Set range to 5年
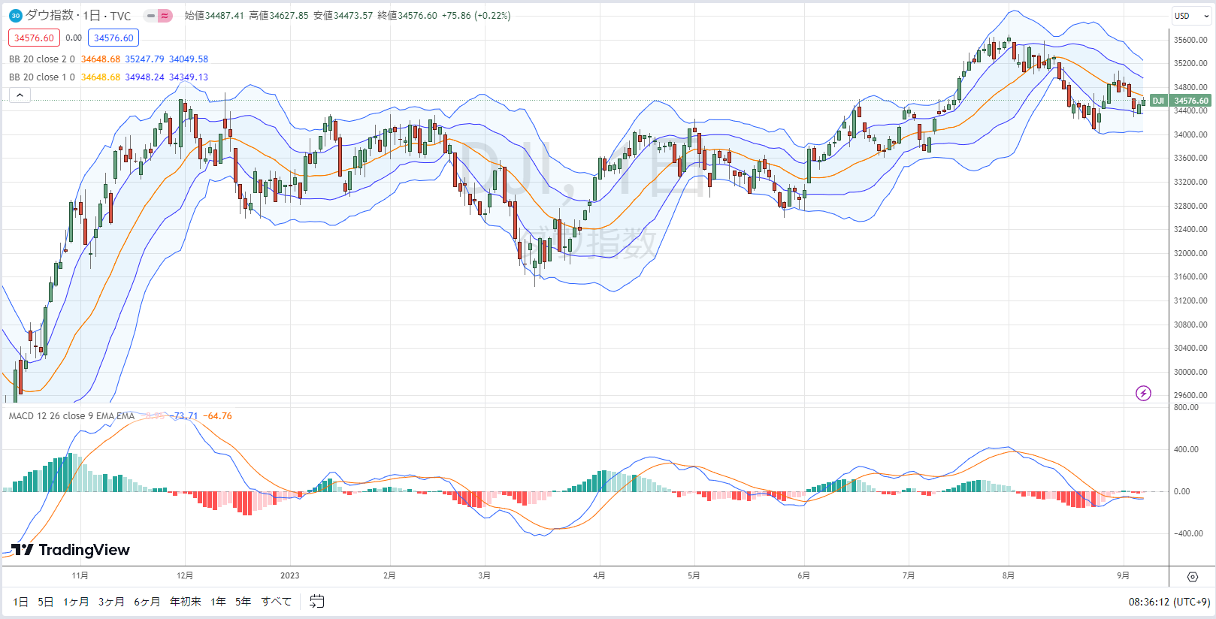The height and width of the screenshot is (619, 1216). click(x=243, y=602)
